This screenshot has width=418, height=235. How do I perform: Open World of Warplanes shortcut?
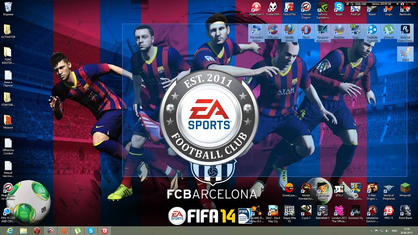(x=389, y=191)
